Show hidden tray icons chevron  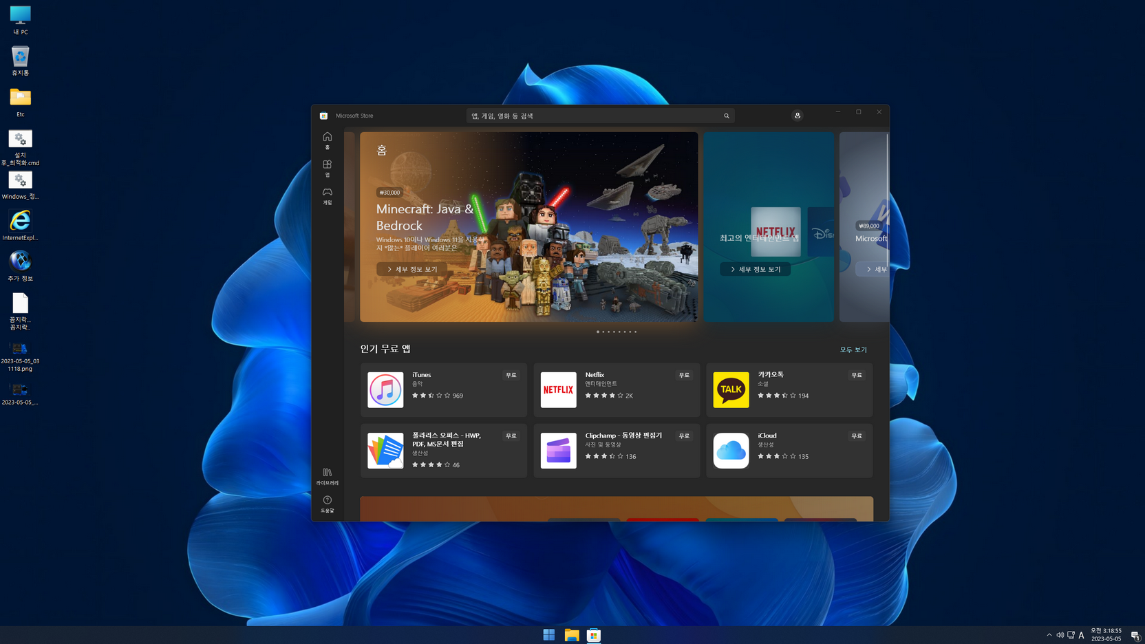click(x=1049, y=635)
